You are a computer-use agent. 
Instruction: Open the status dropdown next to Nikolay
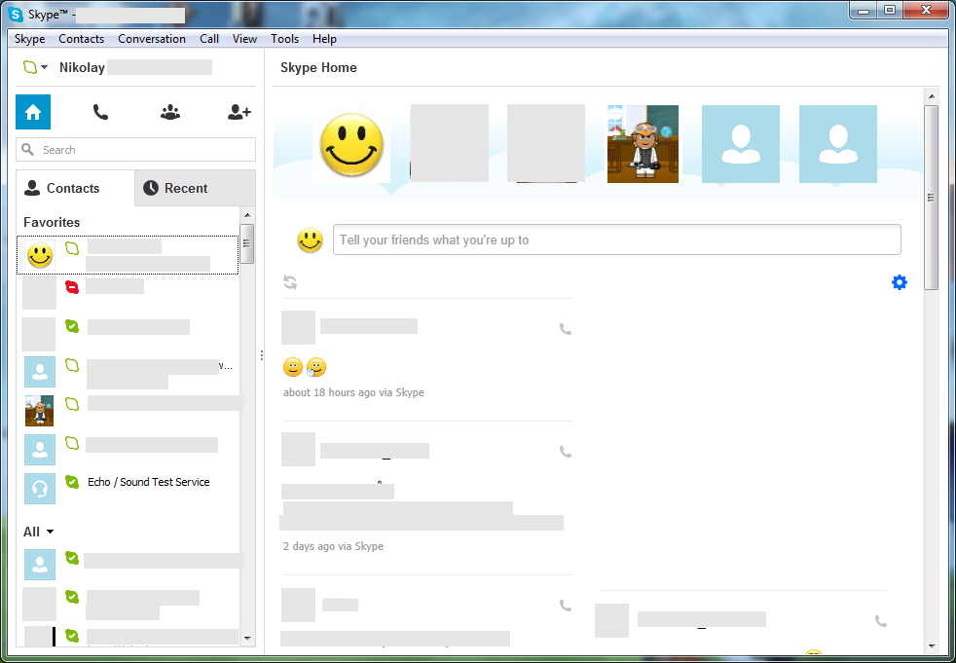[35, 67]
